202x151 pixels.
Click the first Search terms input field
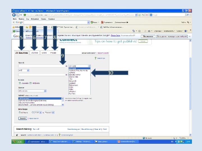[42, 66]
